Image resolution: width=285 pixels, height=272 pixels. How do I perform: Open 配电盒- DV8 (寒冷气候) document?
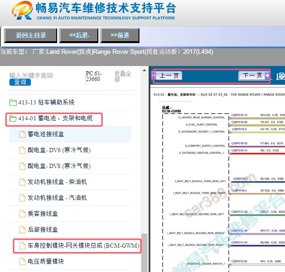(59, 166)
